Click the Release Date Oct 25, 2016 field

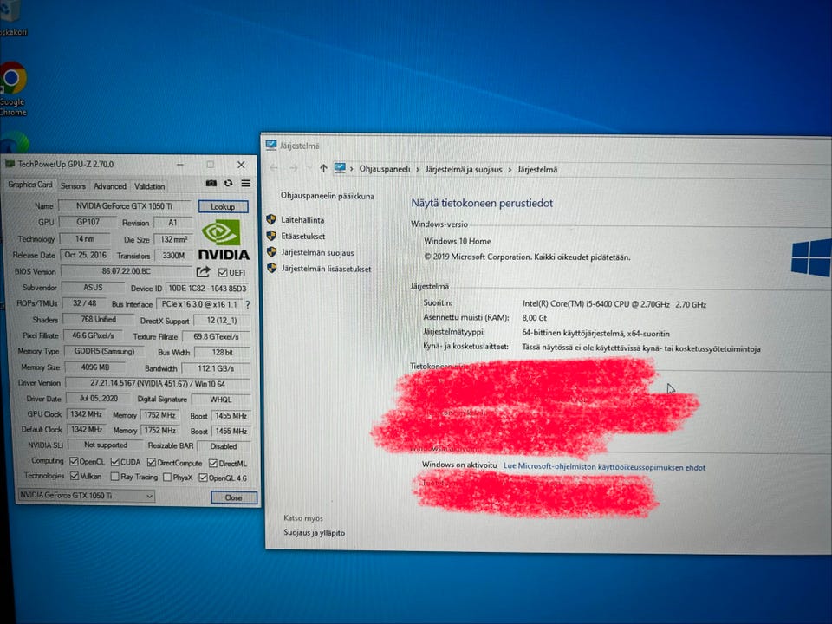(x=85, y=255)
